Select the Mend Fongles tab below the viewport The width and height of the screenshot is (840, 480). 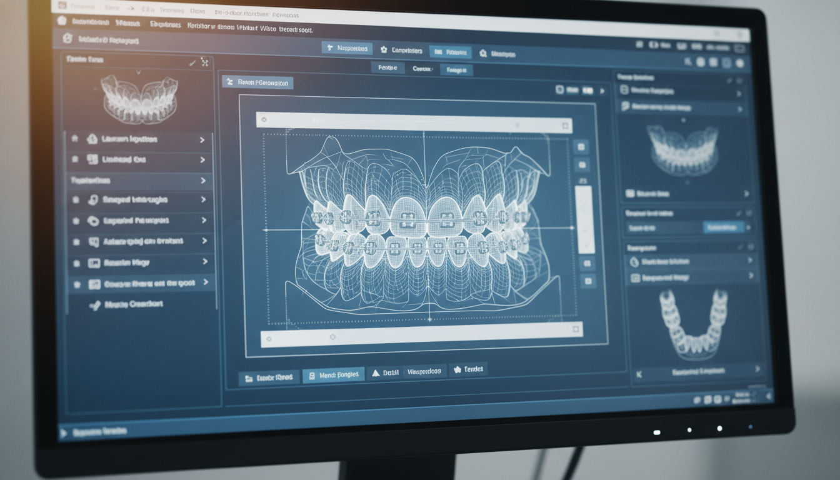[x=333, y=375]
